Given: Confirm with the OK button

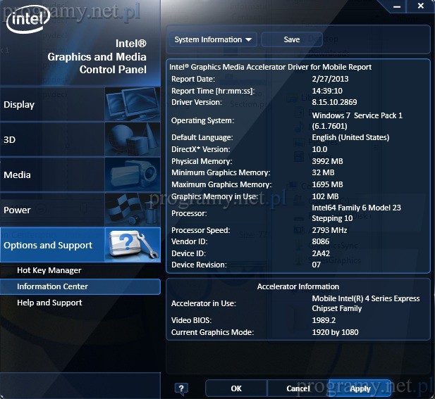Looking at the screenshot, I should click(236, 388).
